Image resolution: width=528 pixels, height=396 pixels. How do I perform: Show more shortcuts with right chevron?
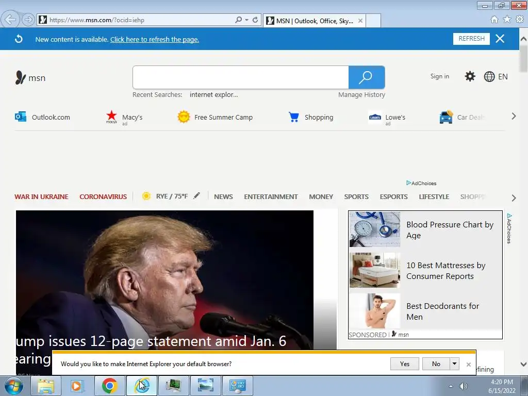(x=514, y=117)
